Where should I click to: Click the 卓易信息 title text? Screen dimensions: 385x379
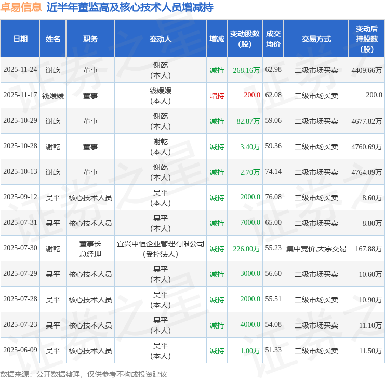tap(21, 8)
